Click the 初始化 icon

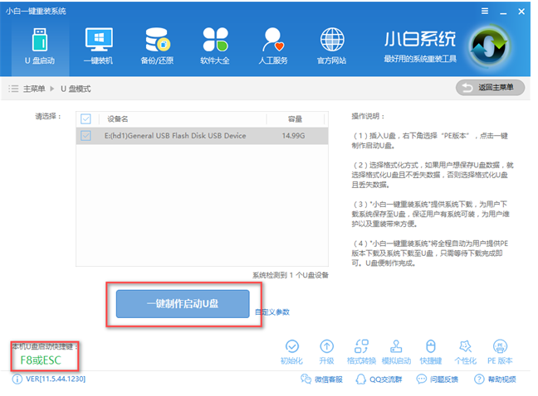click(291, 352)
